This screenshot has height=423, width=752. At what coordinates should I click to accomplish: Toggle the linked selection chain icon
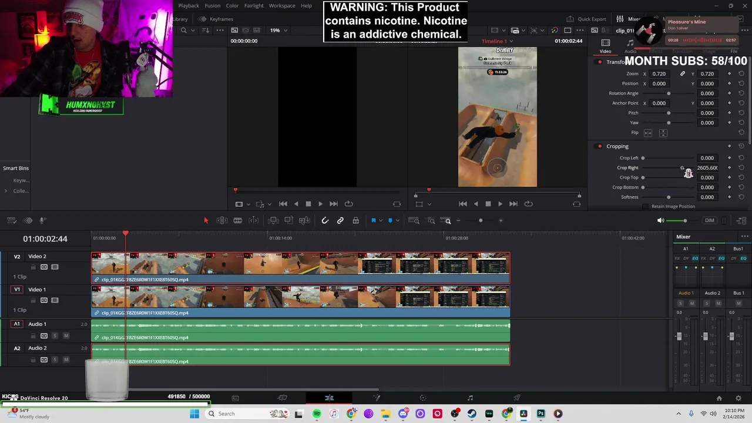click(x=340, y=220)
